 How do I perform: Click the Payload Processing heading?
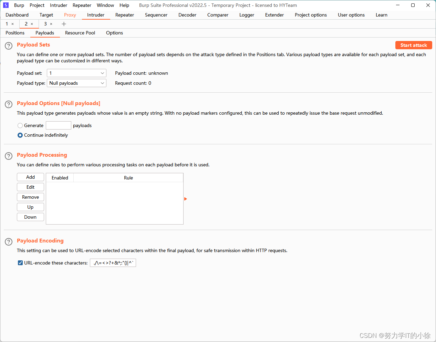click(42, 155)
